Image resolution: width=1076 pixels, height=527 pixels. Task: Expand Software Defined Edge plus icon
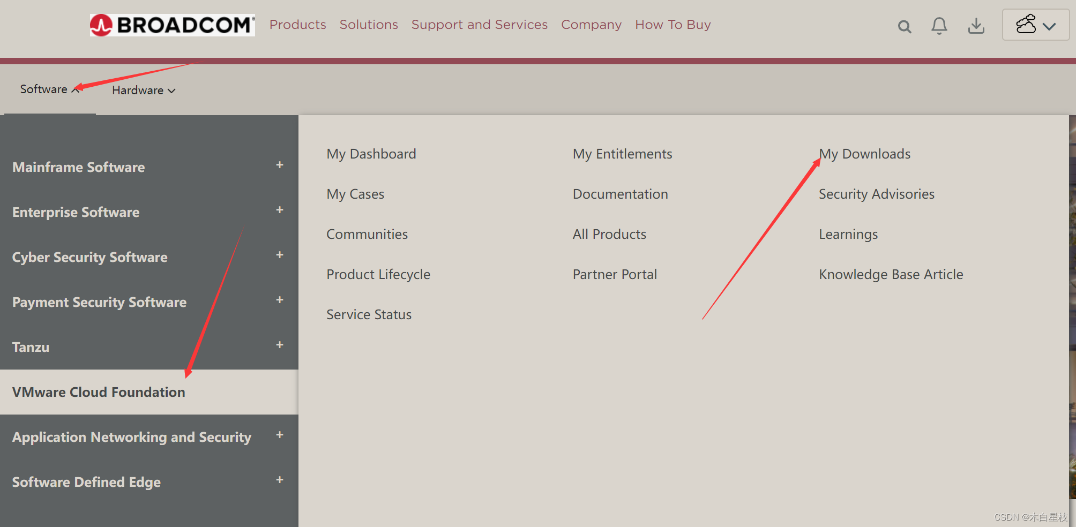(x=280, y=480)
